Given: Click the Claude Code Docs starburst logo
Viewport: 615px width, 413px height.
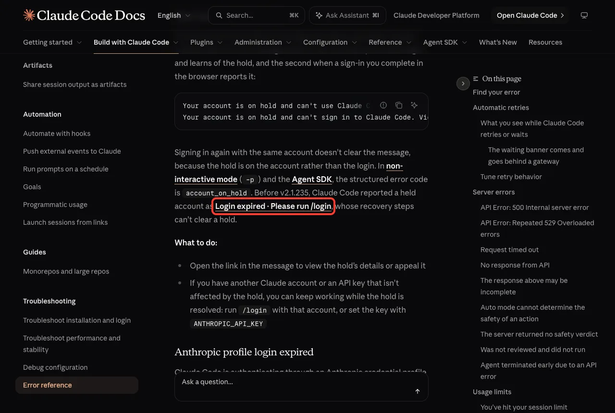Looking at the screenshot, I should pyautogui.click(x=29, y=15).
